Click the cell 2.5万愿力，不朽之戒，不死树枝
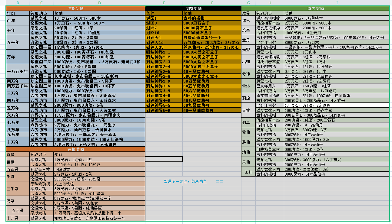This screenshot has height=224, width=392. click(99, 144)
